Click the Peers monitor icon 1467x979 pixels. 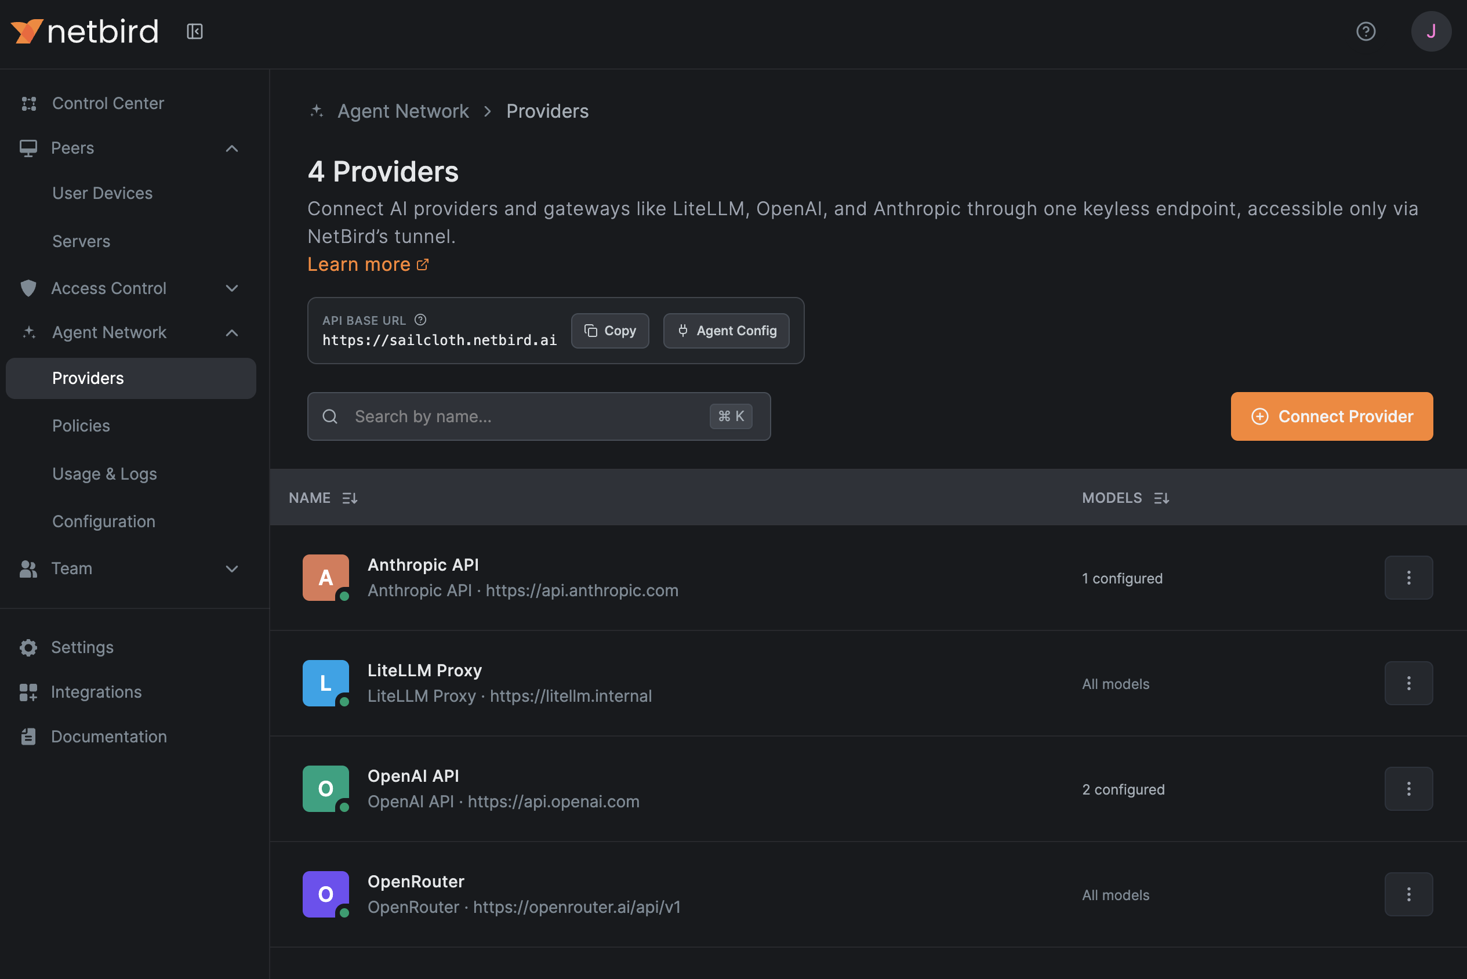click(28, 148)
